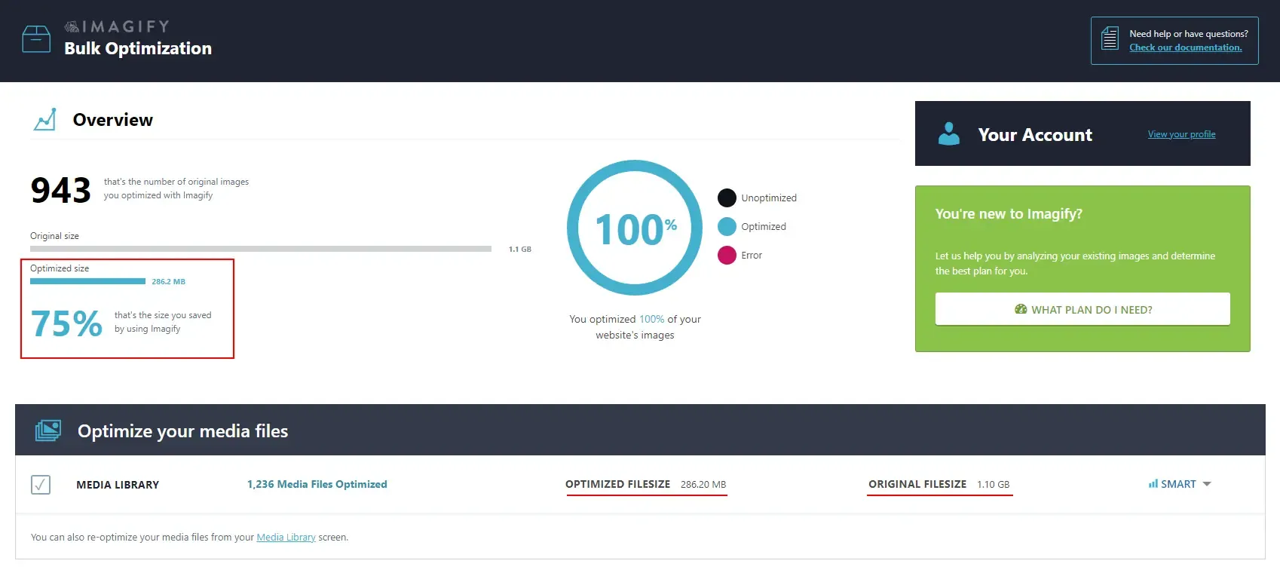Click the SMART bar chart icon

point(1153,484)
